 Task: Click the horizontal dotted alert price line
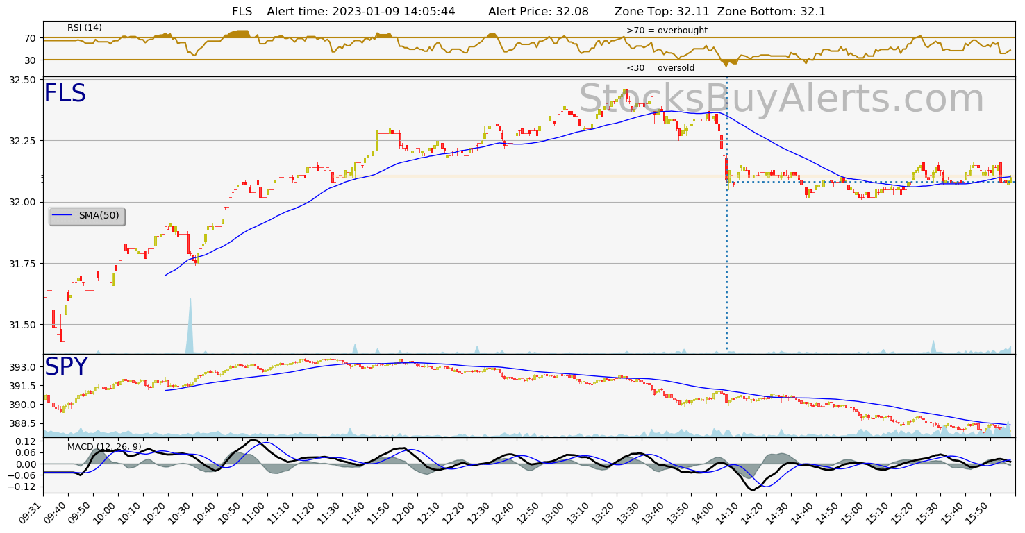coord(871,183)
